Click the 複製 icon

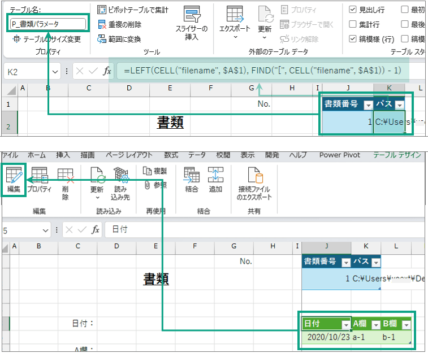coord(147,171)
